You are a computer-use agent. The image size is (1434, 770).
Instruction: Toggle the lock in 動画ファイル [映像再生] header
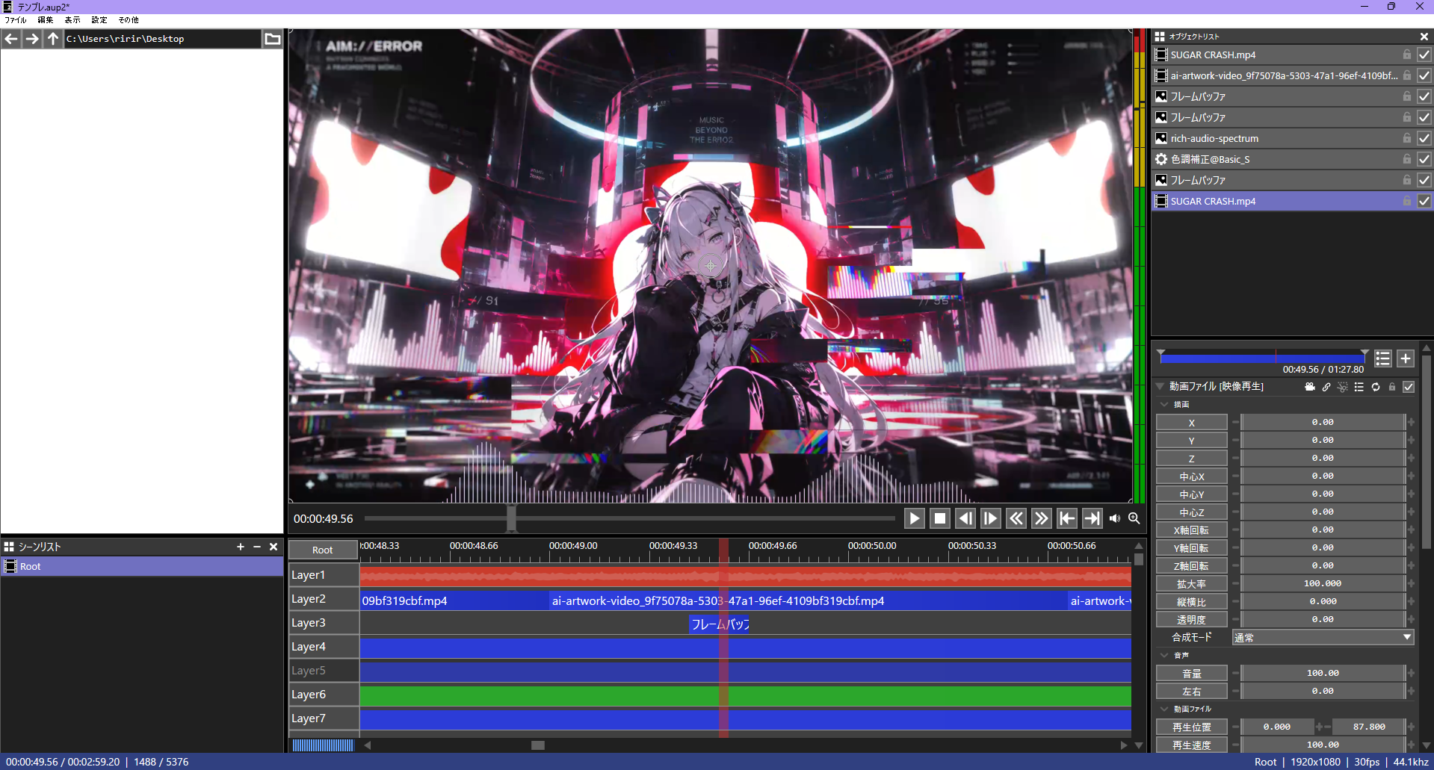click(x=1392, y=387)
